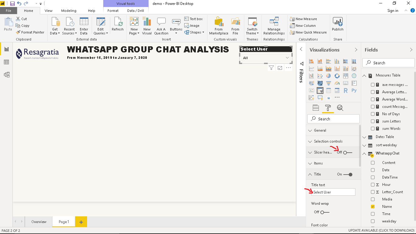This screenshot has height=234, width=416.
Task: Toggle Word wrap switch
Action: coord(325,212)
